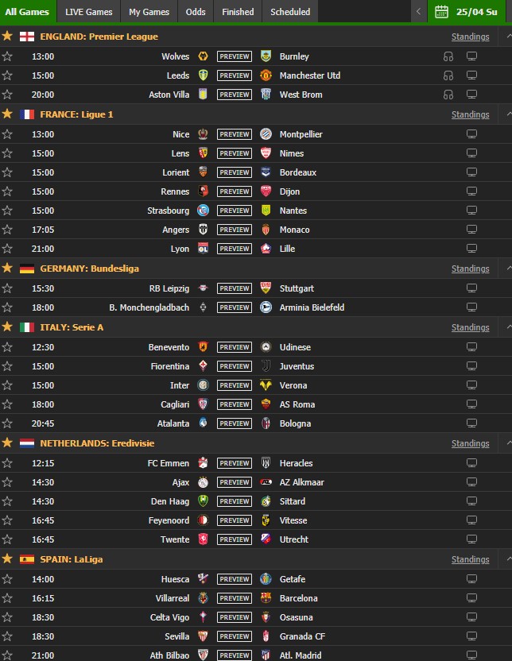Click the headphones icon for Aston Villa match

pos(448,95)
